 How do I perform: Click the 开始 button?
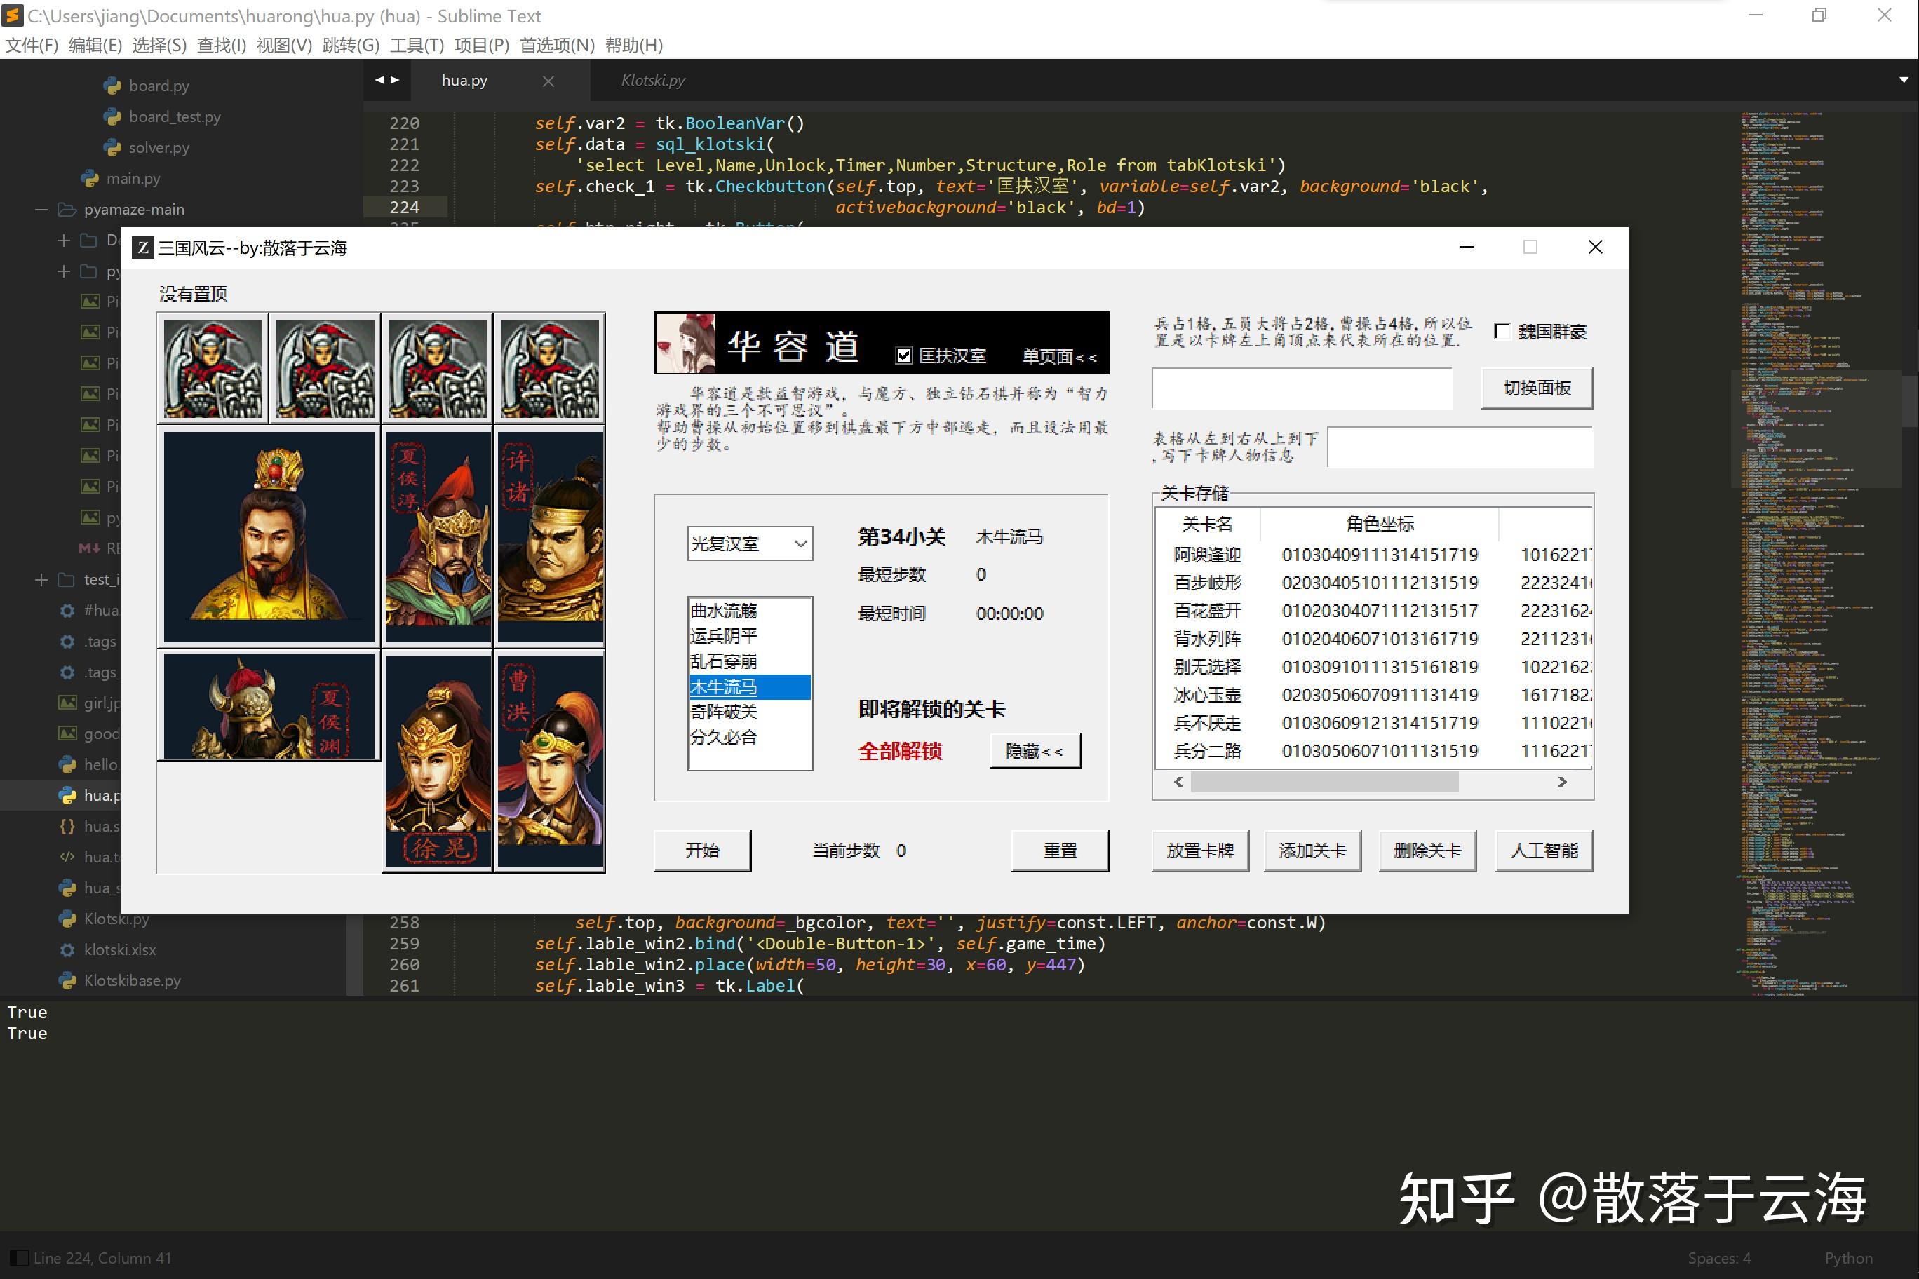tap(703, 851)
